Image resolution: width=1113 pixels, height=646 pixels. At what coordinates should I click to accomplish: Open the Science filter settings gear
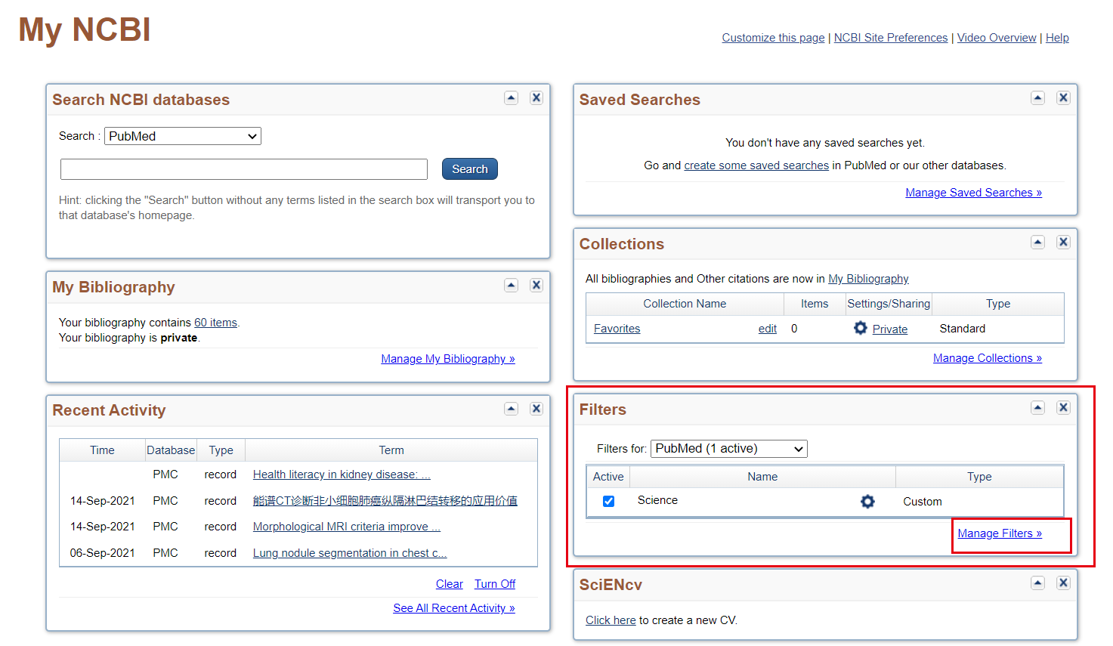867,501
